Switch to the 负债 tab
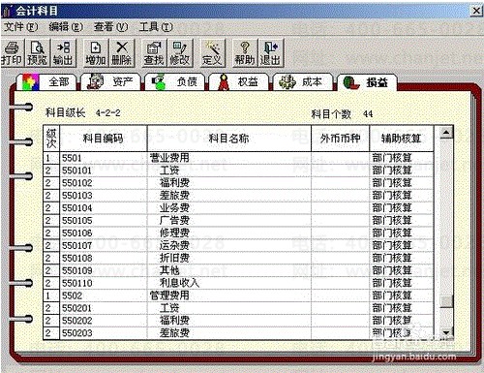The width and height of the screenshot is (484, 373). pyautogui.click(x=174, y=82)
